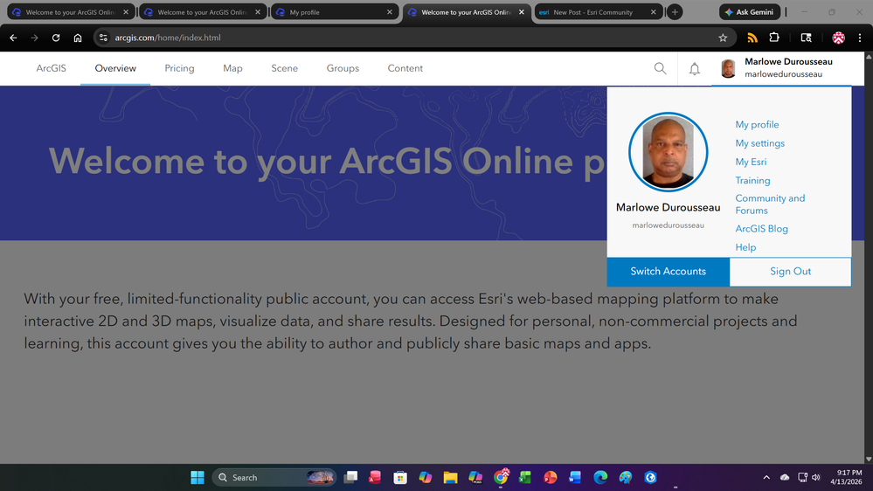Open the extensions puzzle icon
873x491 pixels.
(774, 38)
